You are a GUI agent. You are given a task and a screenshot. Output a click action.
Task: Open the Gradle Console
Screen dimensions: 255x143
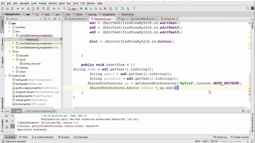[240, 137]
